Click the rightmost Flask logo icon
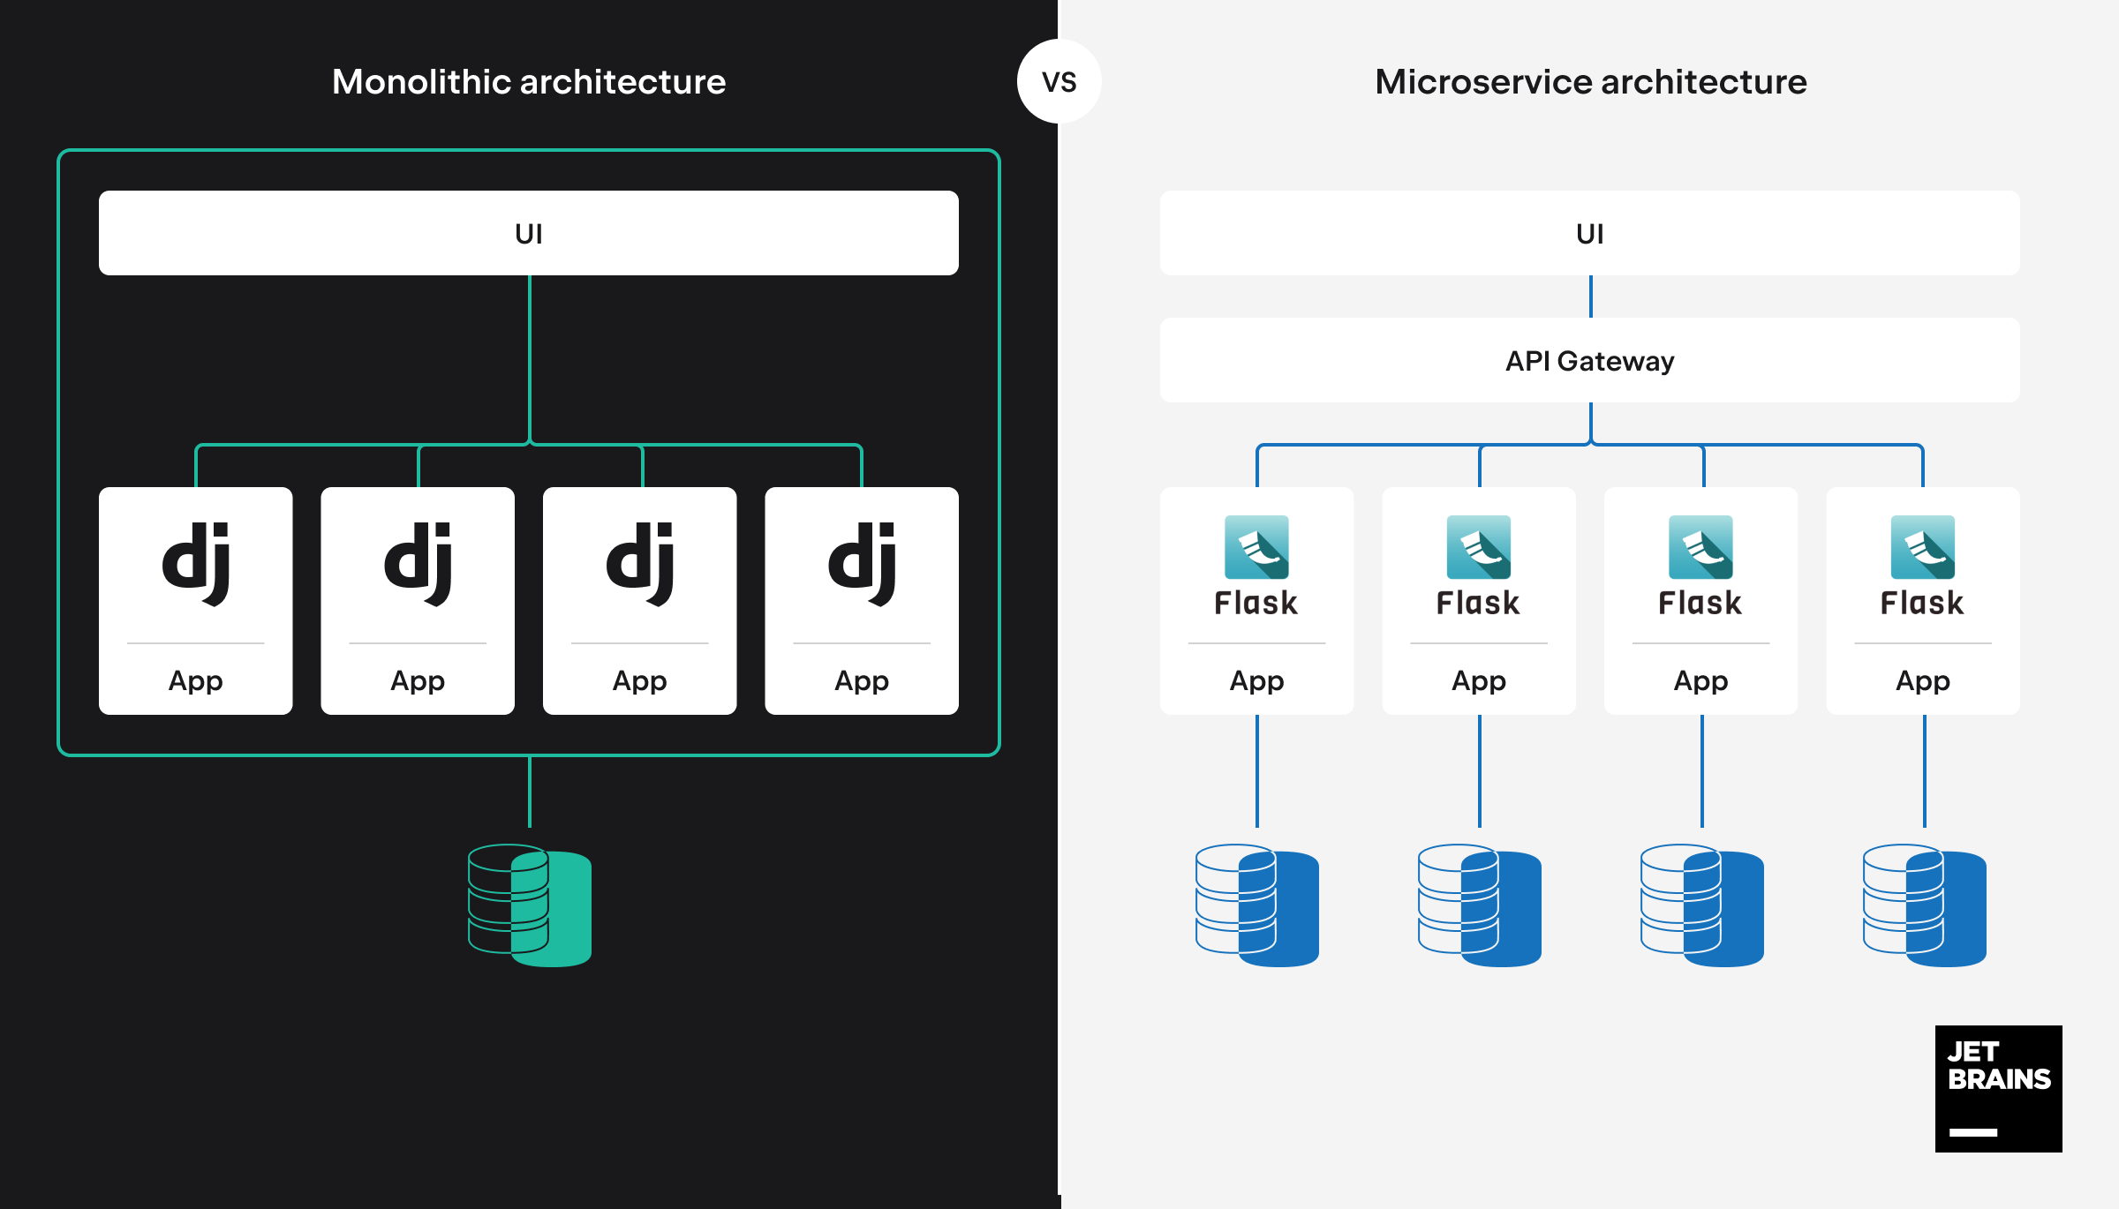 (1922, 547)
